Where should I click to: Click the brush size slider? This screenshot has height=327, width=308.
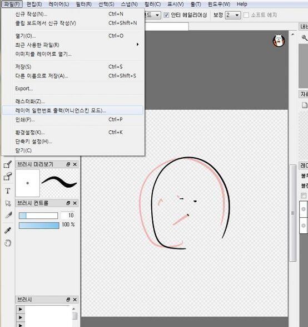coord(38,216)
